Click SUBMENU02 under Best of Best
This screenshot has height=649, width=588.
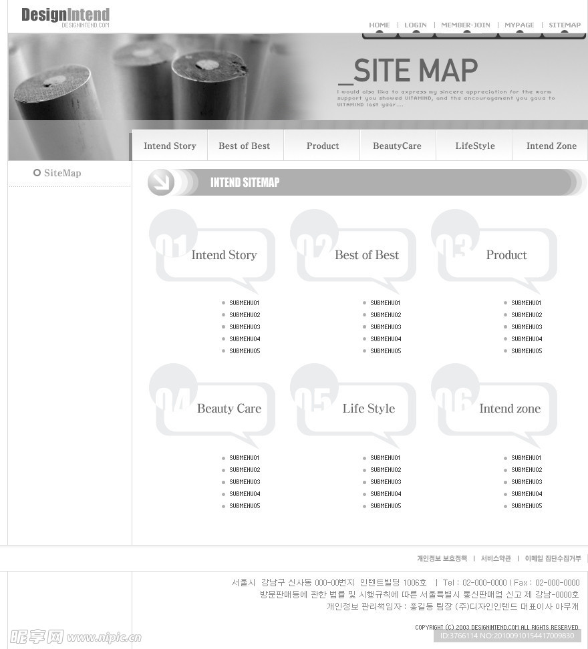(x=386, y=315)
